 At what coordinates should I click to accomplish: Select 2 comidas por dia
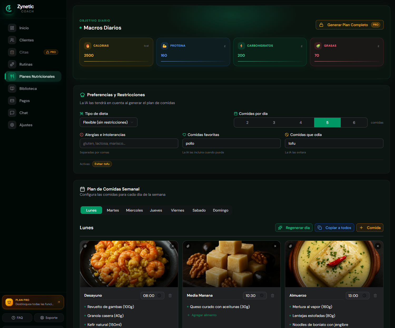(247, 123)
